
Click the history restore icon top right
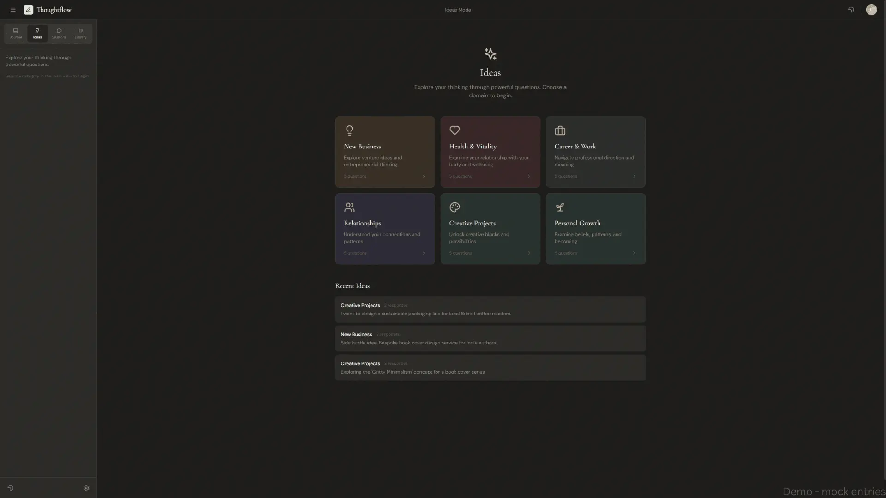tap(851, 9)
